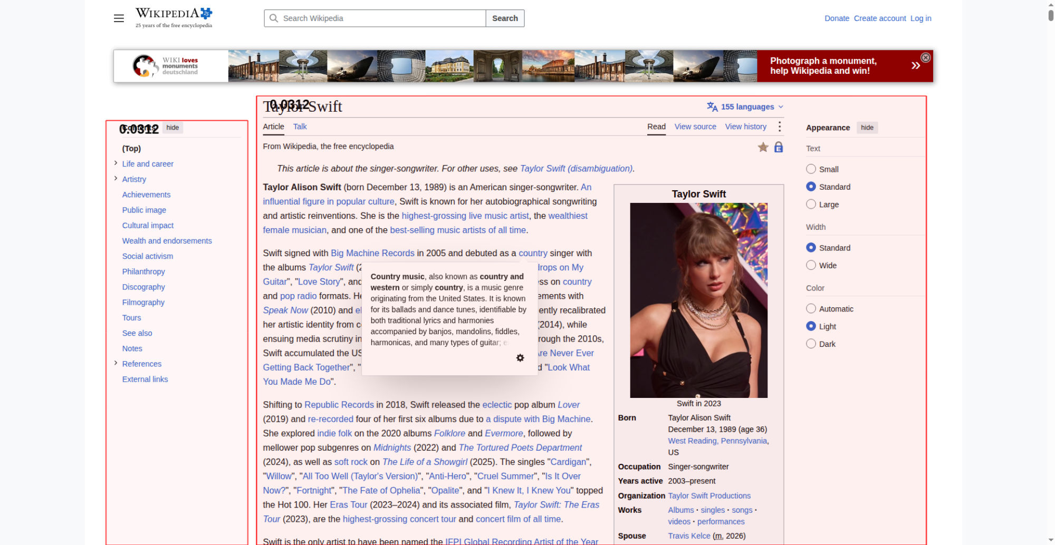The width and height of the screenshot is (1055, 545).
Task: Switch to the Talk tab
Action: (300, 126)
